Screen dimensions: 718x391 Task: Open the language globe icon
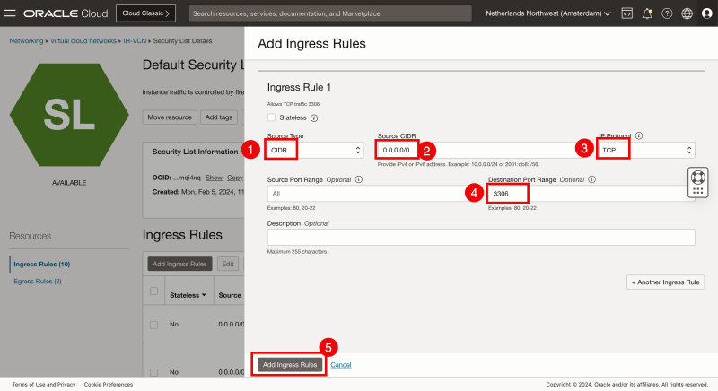(x=687, y=13)
